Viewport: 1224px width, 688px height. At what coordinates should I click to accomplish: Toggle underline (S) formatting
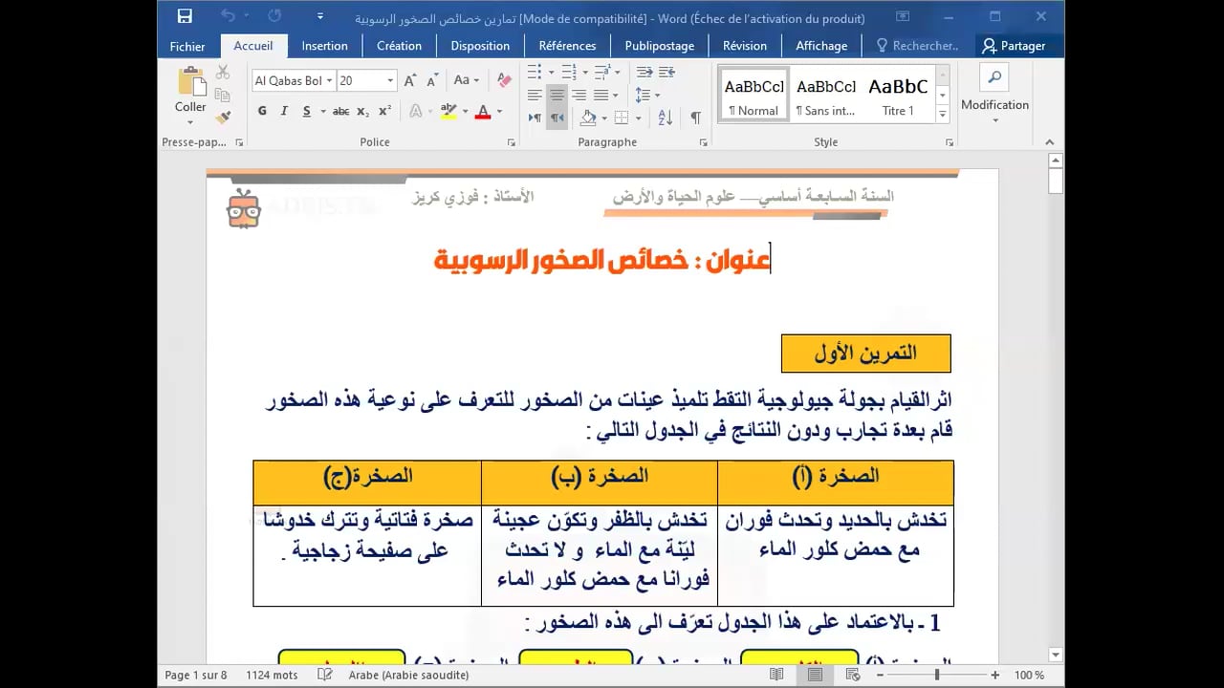point(307,111)
